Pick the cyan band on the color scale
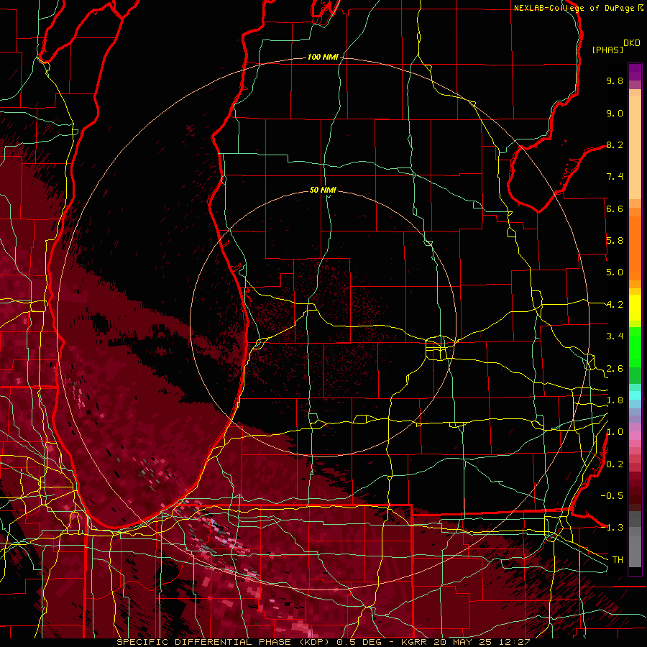Image resolution: width=647 pixels, height=647 pixels. [x=635, y=395]
